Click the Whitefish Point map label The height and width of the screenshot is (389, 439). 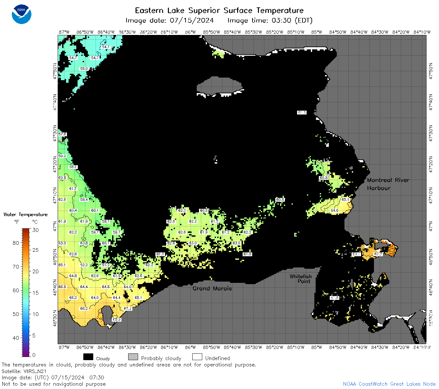click(301, 279)
